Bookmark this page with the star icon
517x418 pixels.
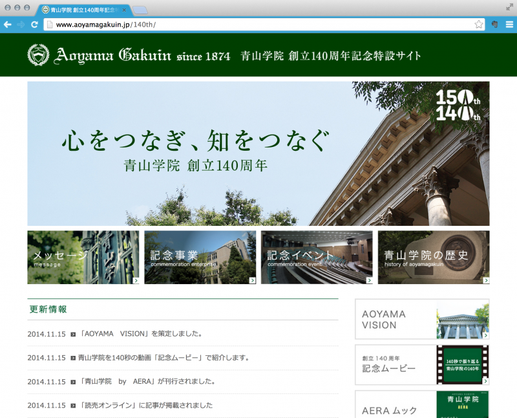(479, 25)
